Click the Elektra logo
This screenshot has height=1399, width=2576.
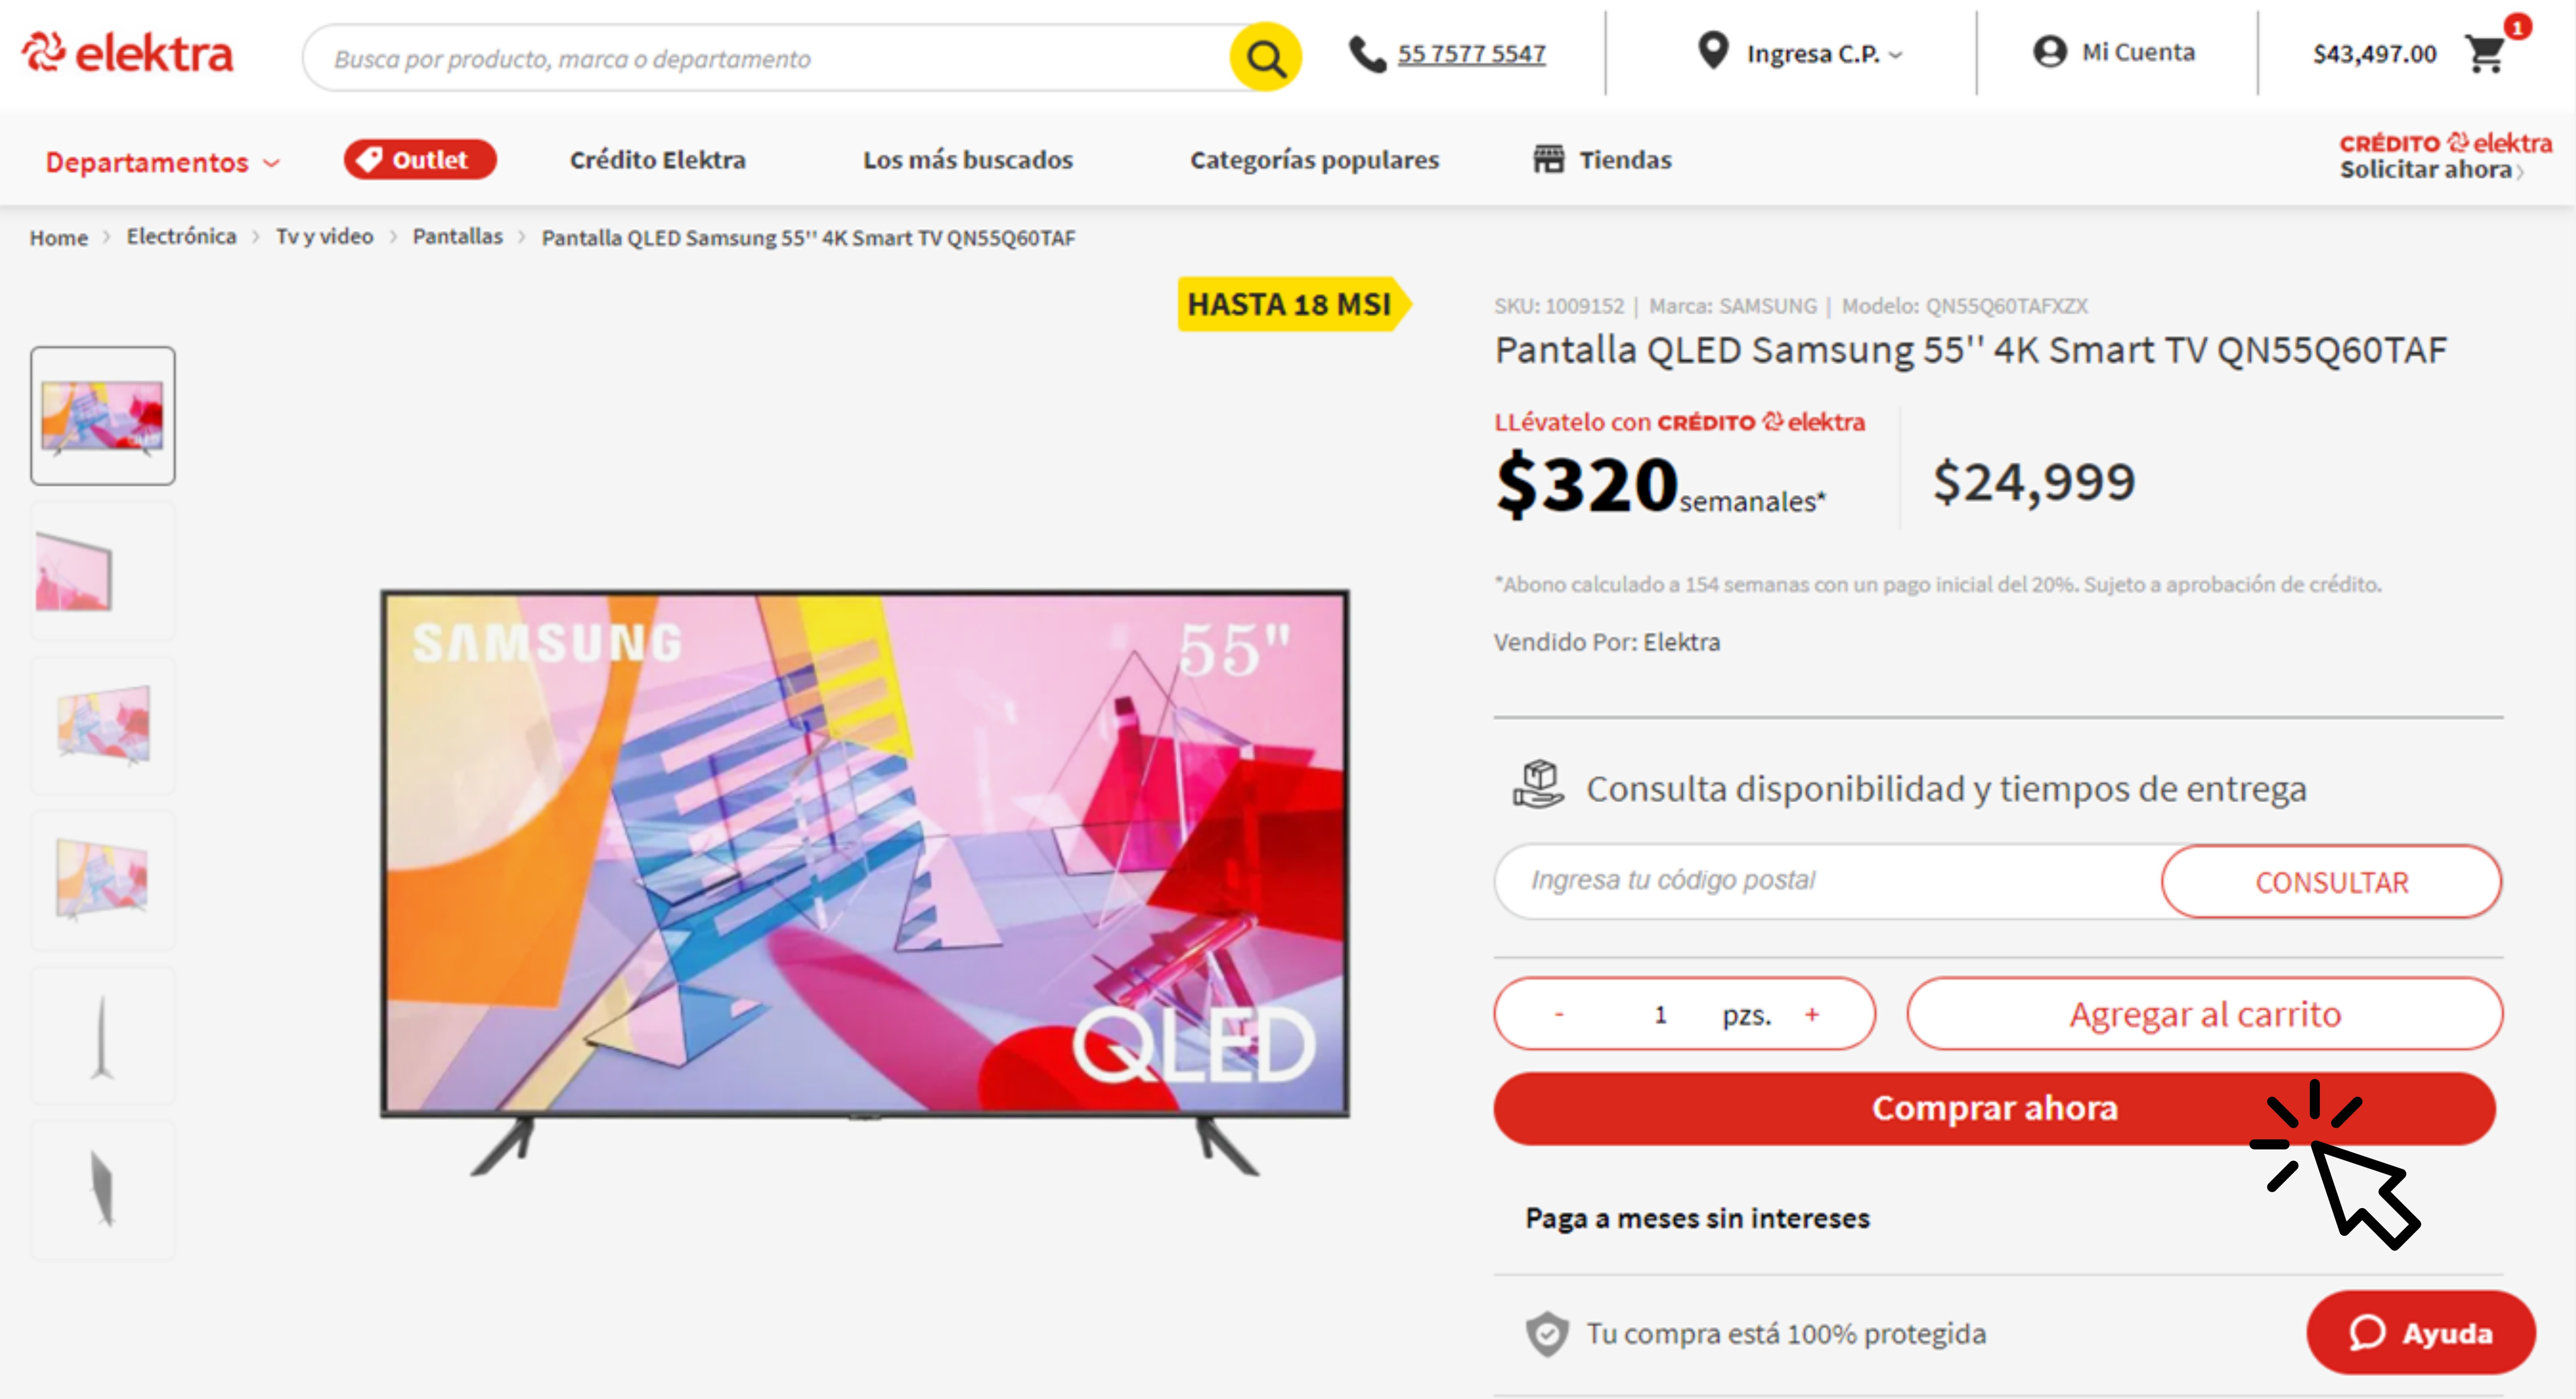click(128, 53)
